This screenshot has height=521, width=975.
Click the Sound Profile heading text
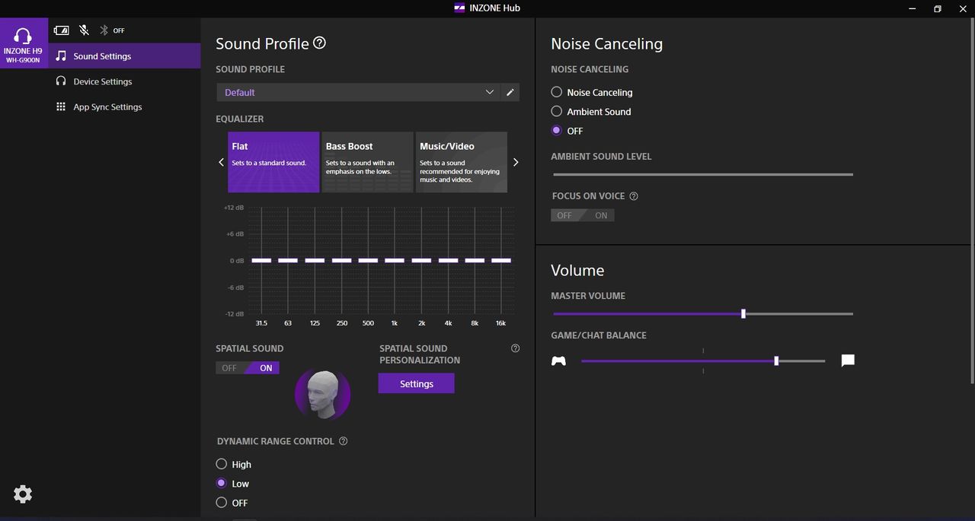(x=262, y=44)
